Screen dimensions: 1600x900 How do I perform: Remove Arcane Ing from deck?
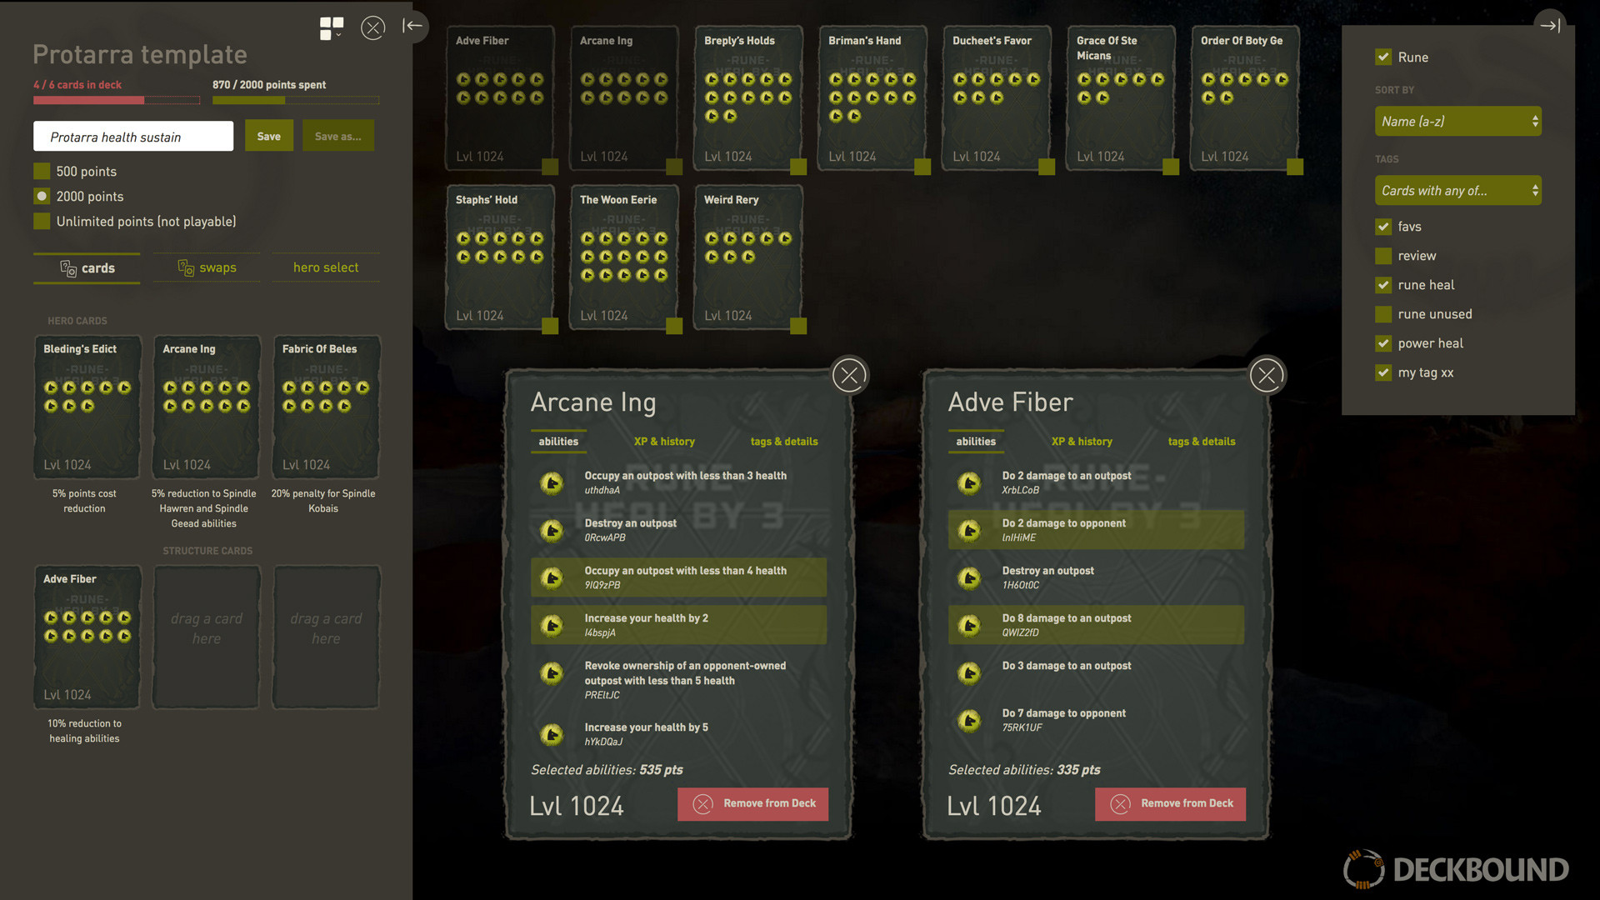click(752, 804)
